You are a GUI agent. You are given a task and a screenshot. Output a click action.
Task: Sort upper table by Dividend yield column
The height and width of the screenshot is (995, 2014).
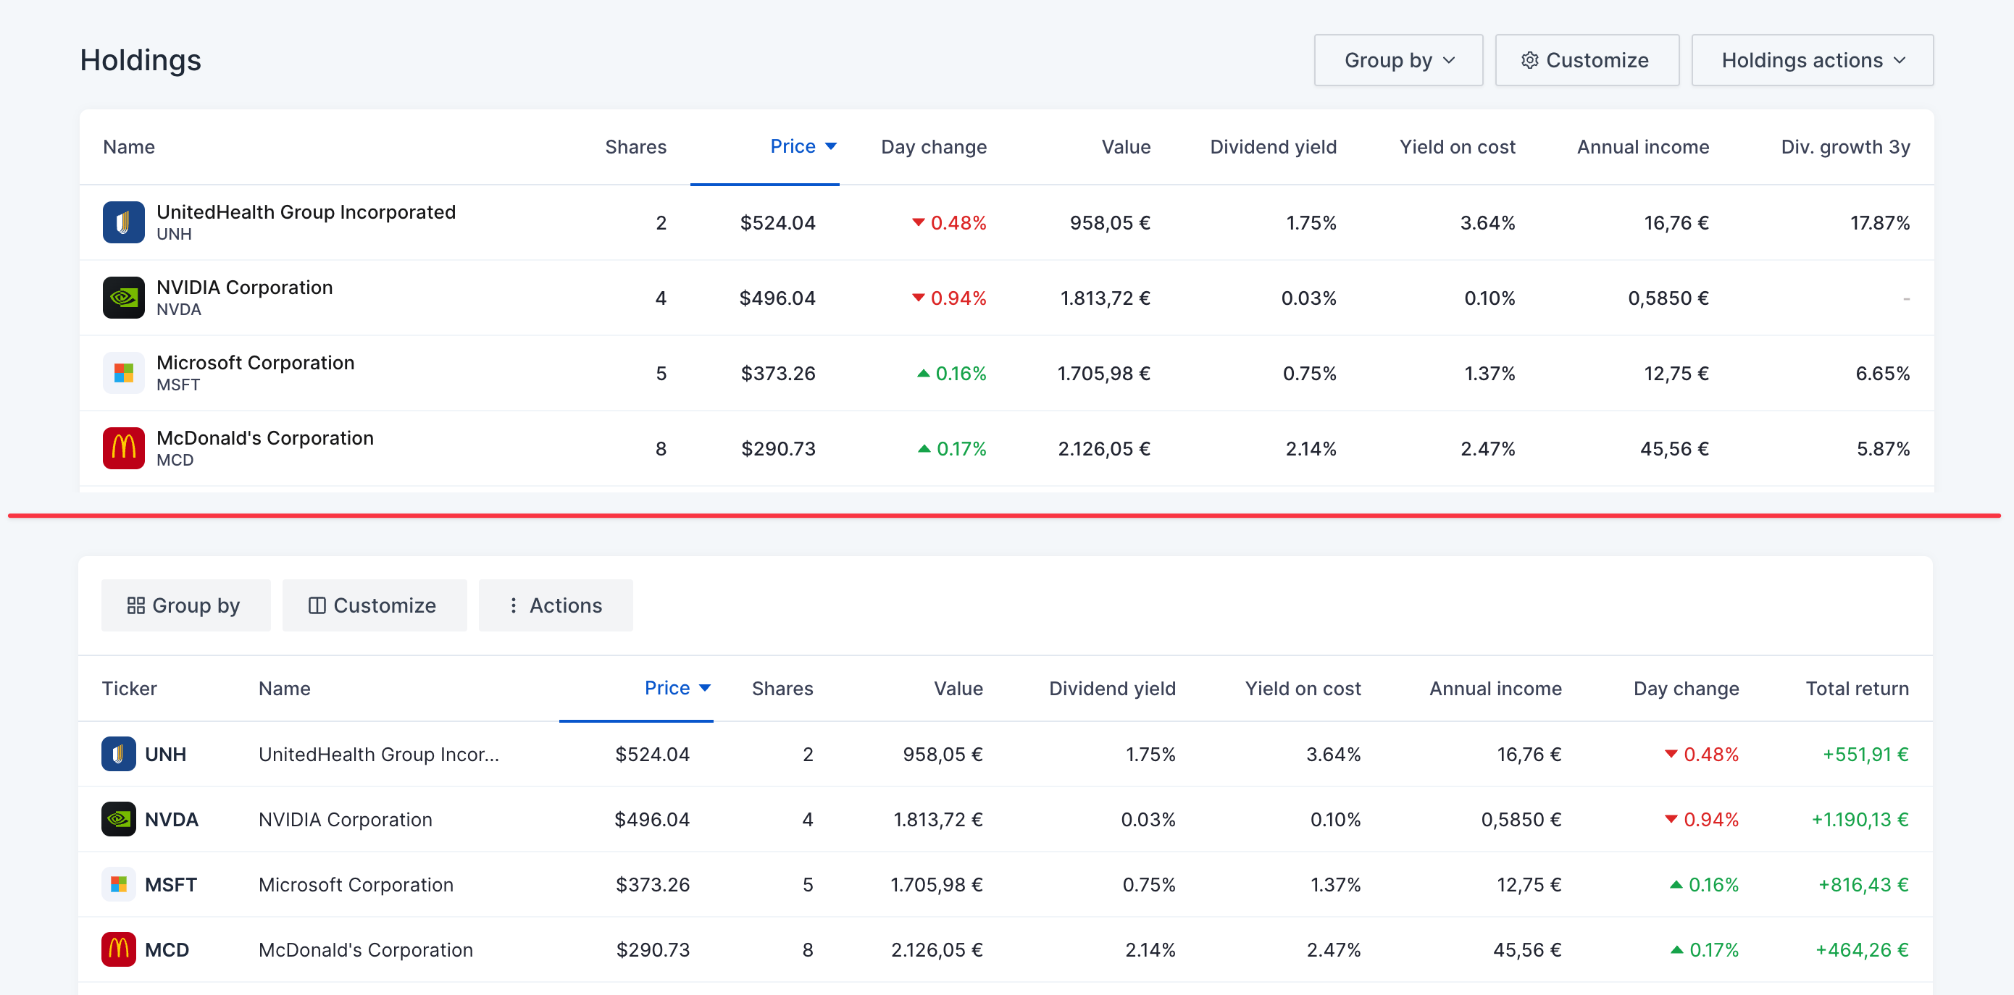[1273, 147]
